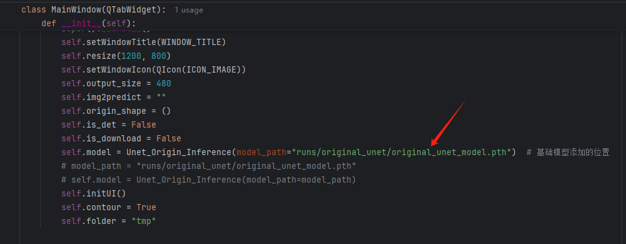Click the setWindowIcon method name

119,70
